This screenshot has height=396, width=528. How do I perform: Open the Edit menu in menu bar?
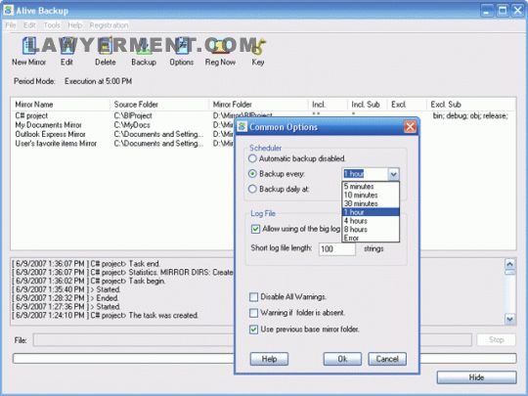(29, 25)
